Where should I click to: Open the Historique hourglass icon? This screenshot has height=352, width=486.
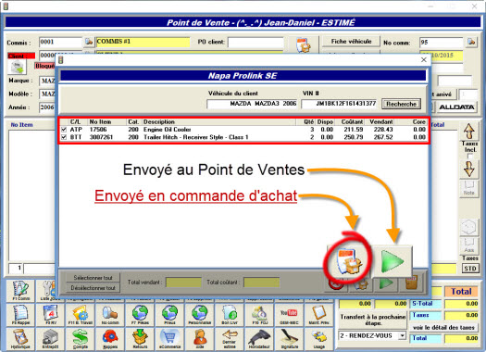[x=20, y=339]
